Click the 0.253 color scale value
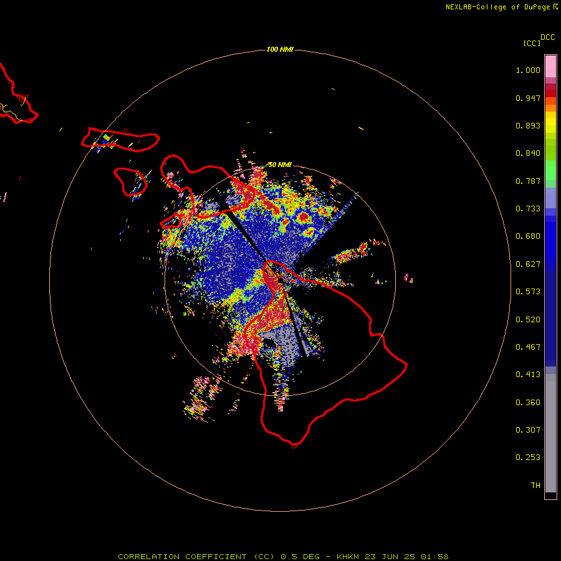Viewport: 561px width, 561px height. pos(528,458)
